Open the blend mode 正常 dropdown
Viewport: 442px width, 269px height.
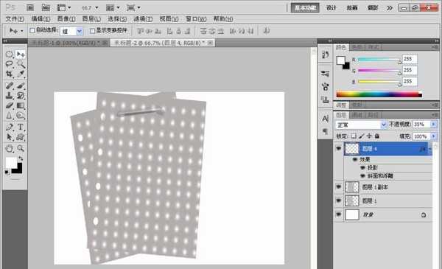click(360, 125)
